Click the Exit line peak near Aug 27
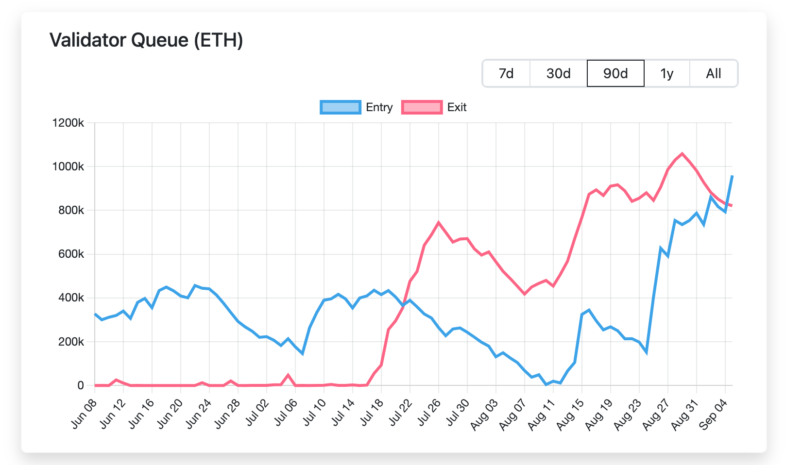 682,153
